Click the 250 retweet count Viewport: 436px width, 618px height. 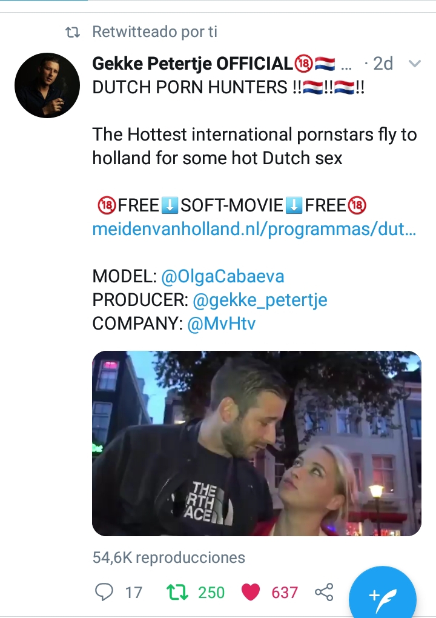pos(211,593)
